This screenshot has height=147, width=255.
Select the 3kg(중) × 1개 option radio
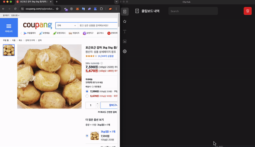click(87, 136)
